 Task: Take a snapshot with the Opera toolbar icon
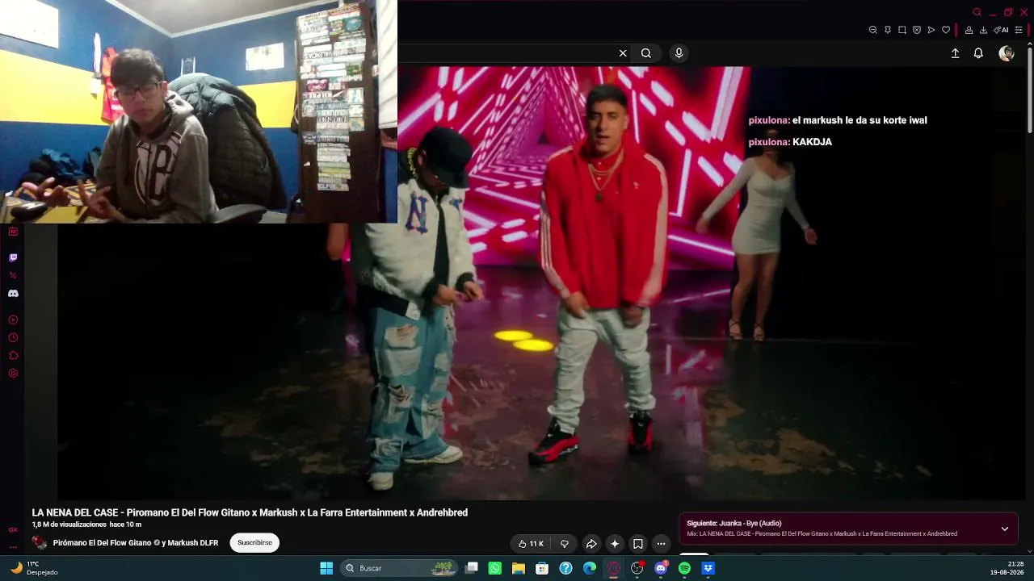point(902,30)
